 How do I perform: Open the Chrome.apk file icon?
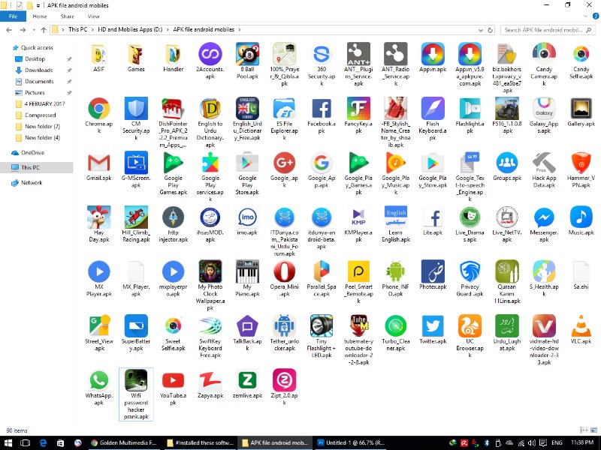pos(98,109)
